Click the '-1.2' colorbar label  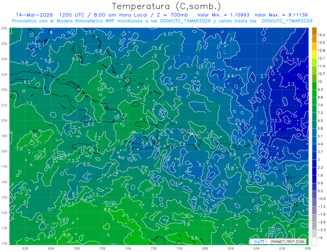[321, 206]
